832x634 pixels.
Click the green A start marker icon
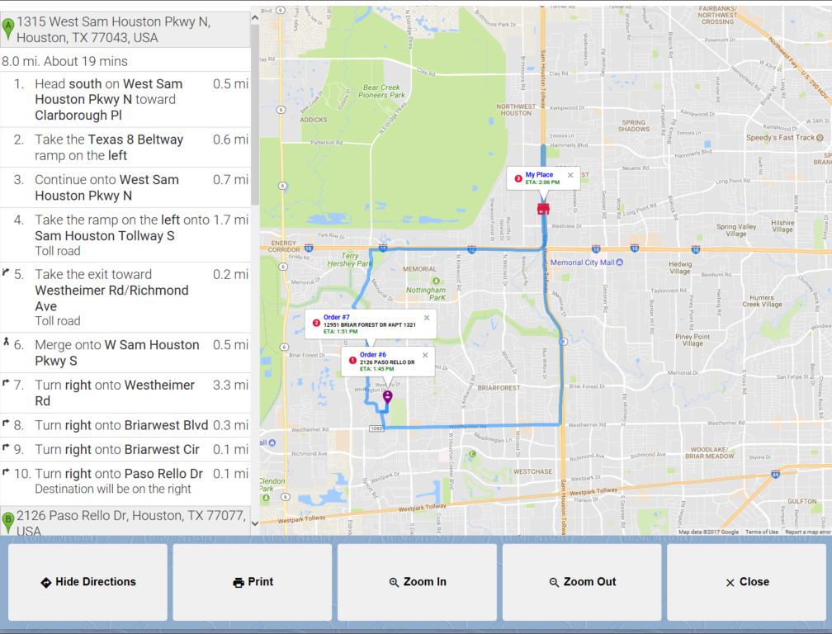coord(7,29)
